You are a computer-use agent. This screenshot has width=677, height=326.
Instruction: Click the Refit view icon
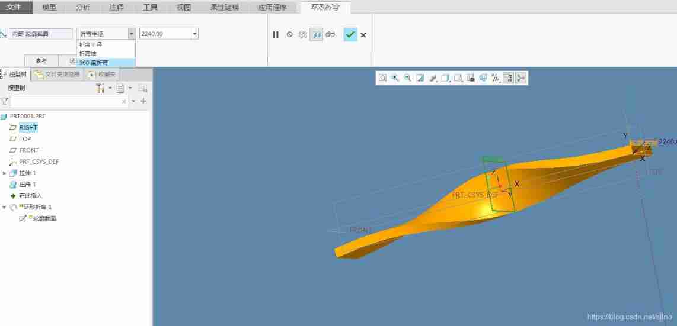coord(382,78)
